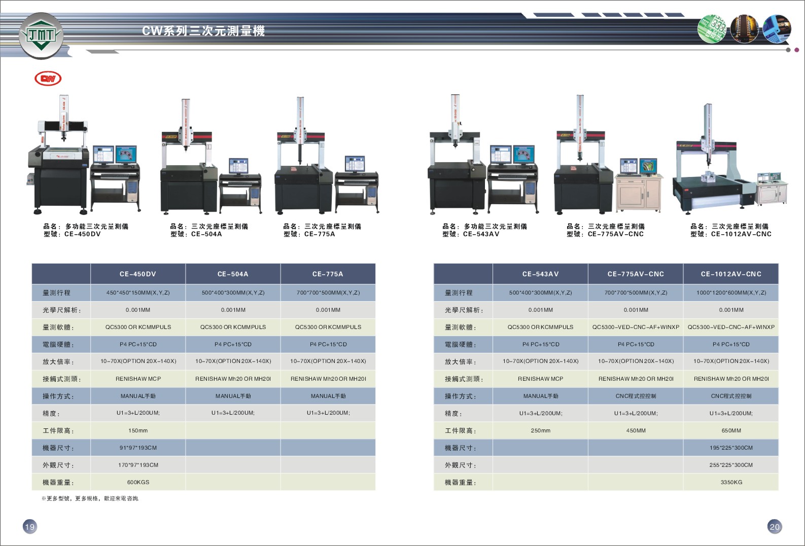The width and height of the screenshot is (805, 546).
Task: Select the CE-775A machine photo
Action: coord(326,157)
